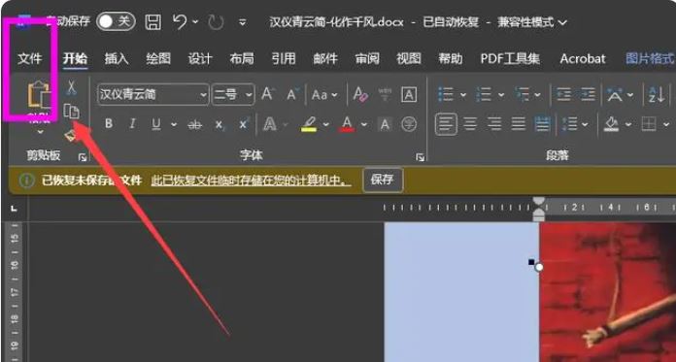Select align left paragraph
This screenshot has height=362, width=676.
point(446,124)
